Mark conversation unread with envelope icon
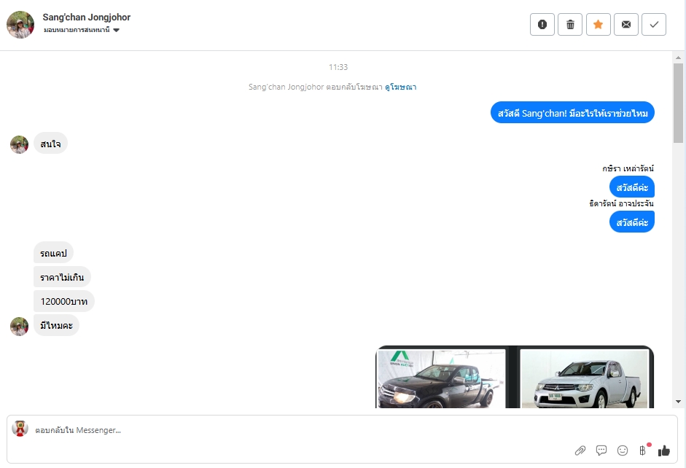686x468 pixels. click(x=626, y=25)
